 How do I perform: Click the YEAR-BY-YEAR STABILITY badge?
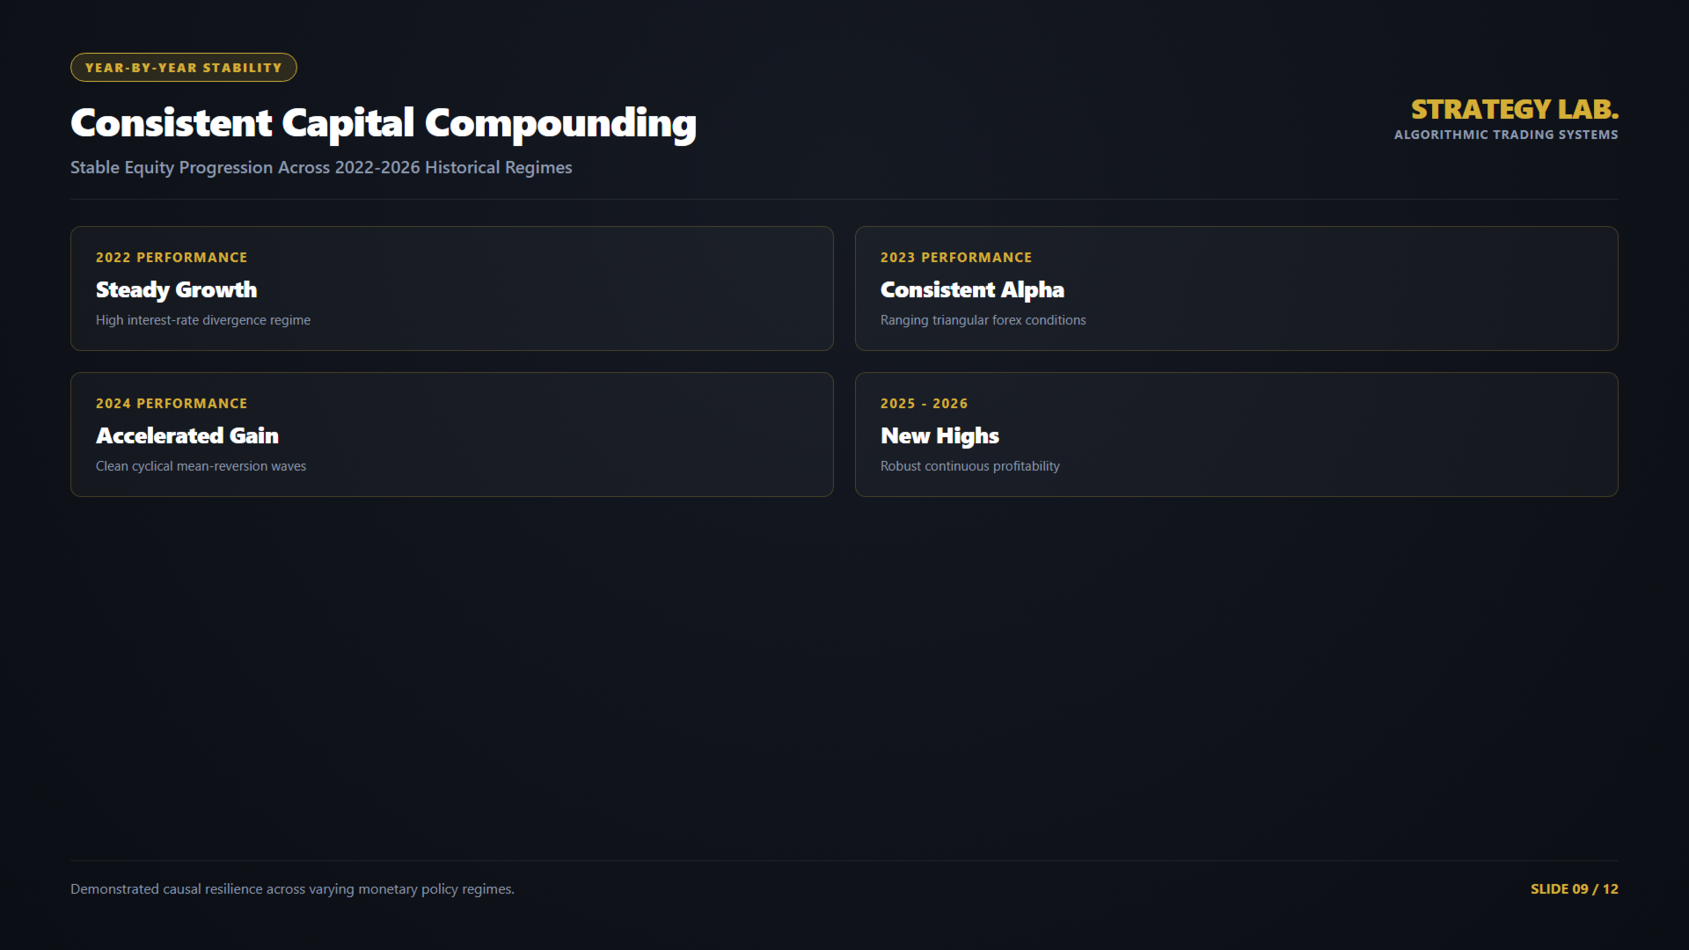click(184, 68)
